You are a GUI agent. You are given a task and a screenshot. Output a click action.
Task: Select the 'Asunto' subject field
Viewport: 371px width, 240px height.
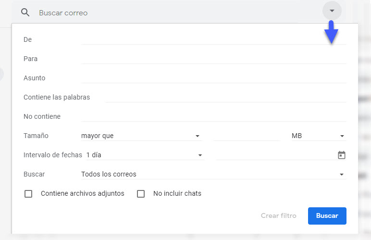pyautogui.click(x=213, y=77)
